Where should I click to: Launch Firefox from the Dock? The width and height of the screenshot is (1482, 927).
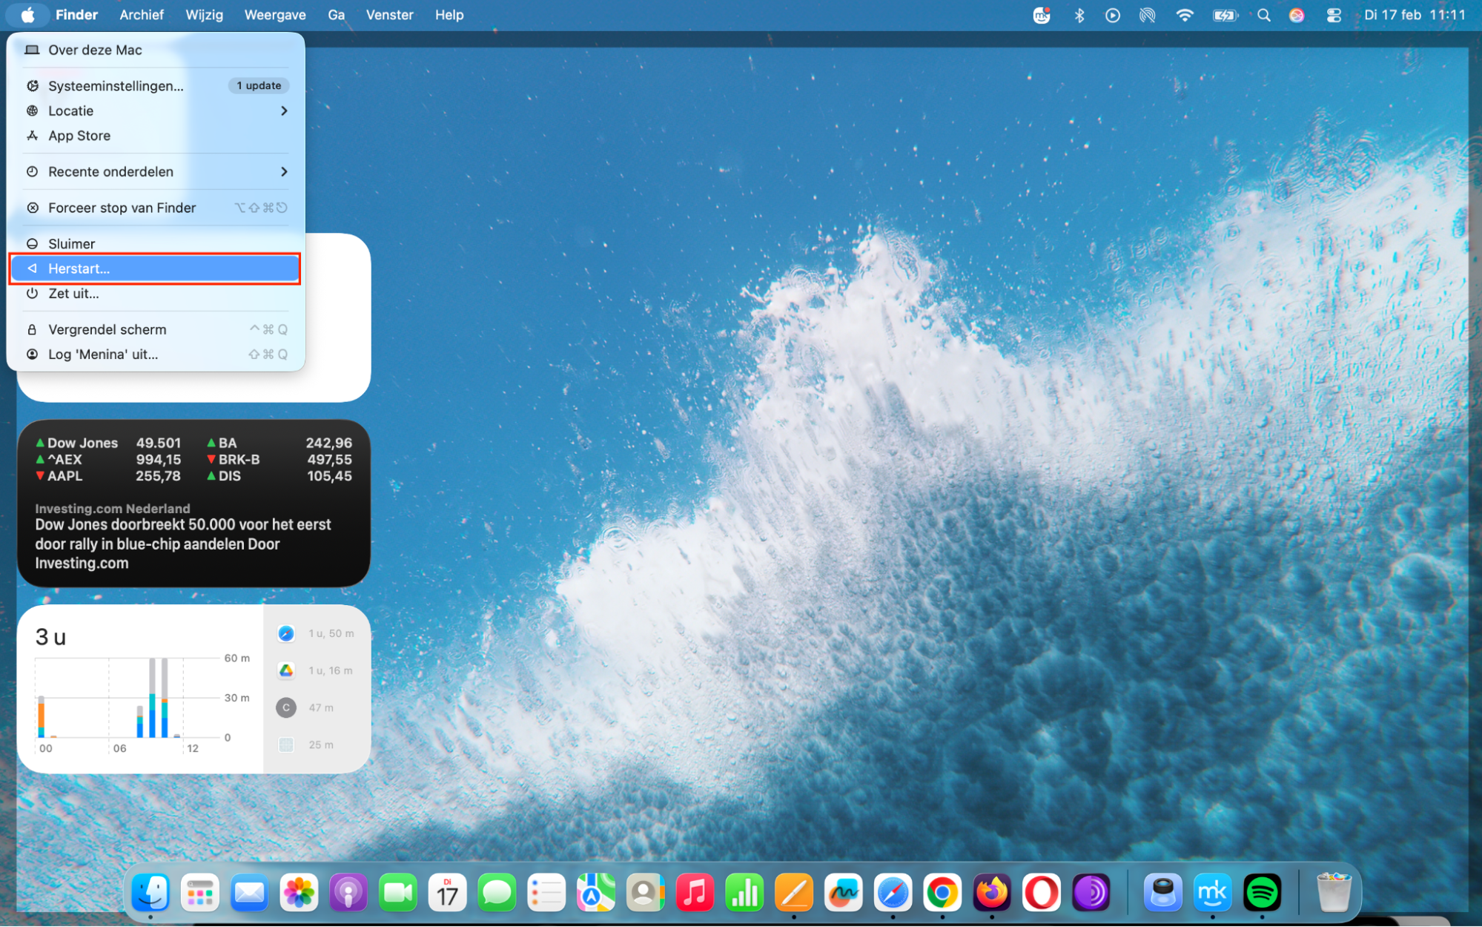coord(992,892)
